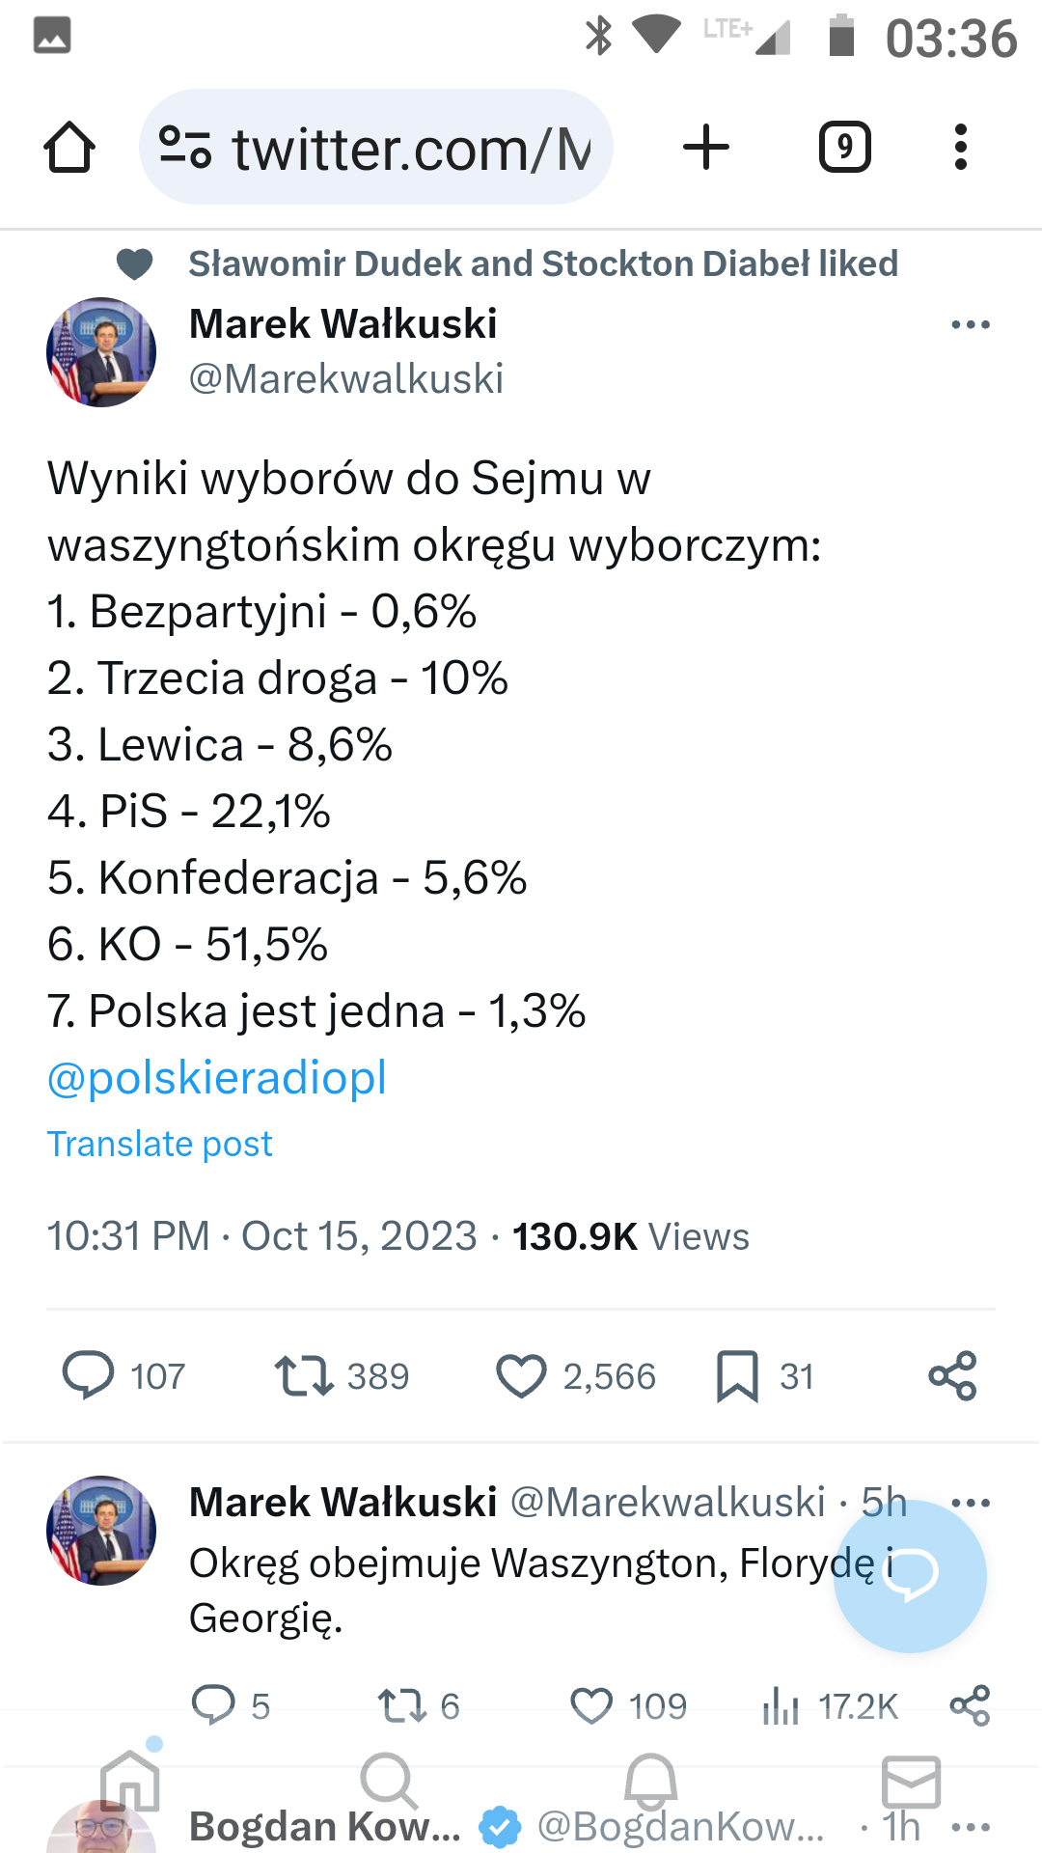Open the Chrome three-dot overflow menu
This screenshot has width=1042, height=1853.
pos(960,148)
